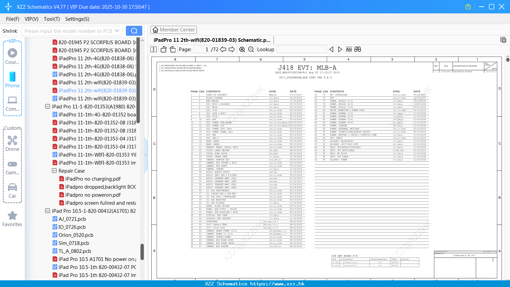The height and width of the screenshot is (287, 510).
Task: Find next lookup result
Action: [x=340, y=49]
